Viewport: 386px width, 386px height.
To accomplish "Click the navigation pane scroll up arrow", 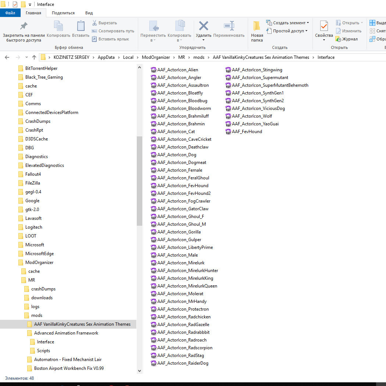I will click(140, 67).
